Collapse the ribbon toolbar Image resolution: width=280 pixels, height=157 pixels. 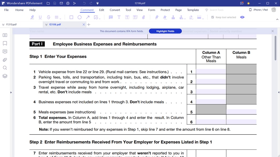[x=277, y=19]
